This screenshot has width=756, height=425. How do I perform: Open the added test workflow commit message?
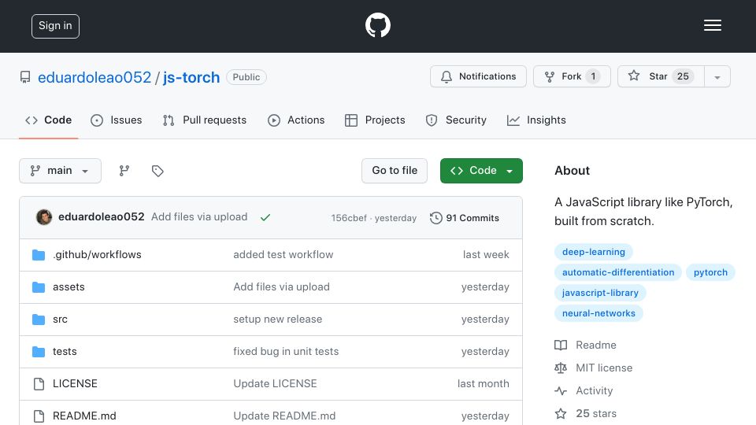click(283, 254)
